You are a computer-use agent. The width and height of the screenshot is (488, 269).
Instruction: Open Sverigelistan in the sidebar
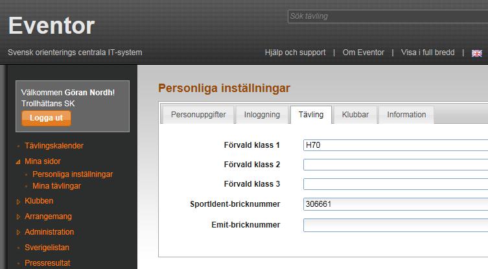47,248
